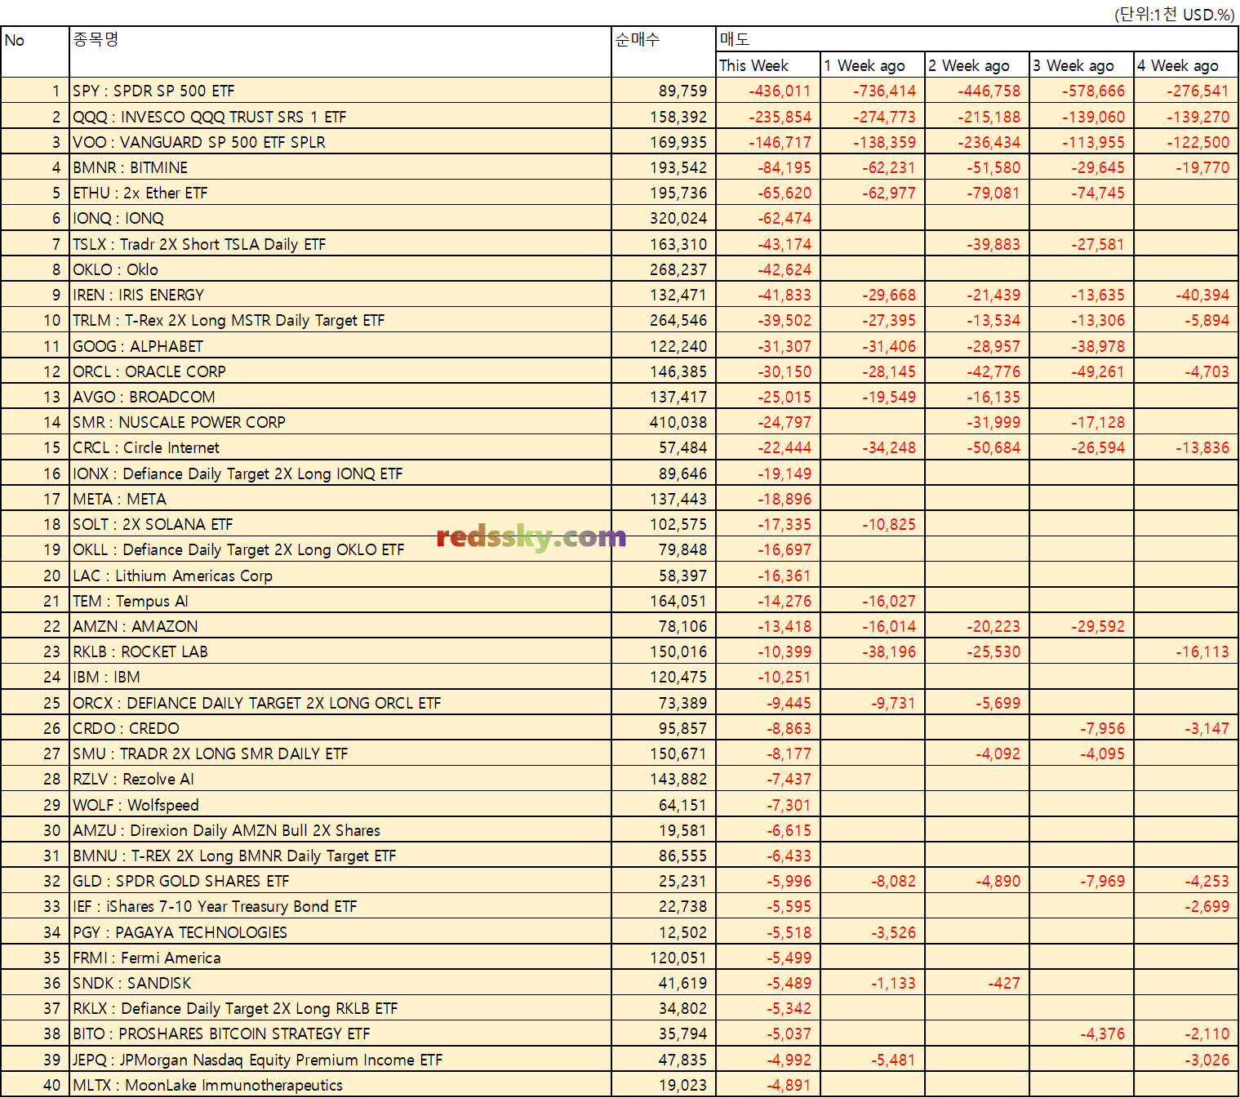The width and height of the screenshot is (1240, 1098).
Task: Click row number 40 cell
Action: coord(35,1085)
